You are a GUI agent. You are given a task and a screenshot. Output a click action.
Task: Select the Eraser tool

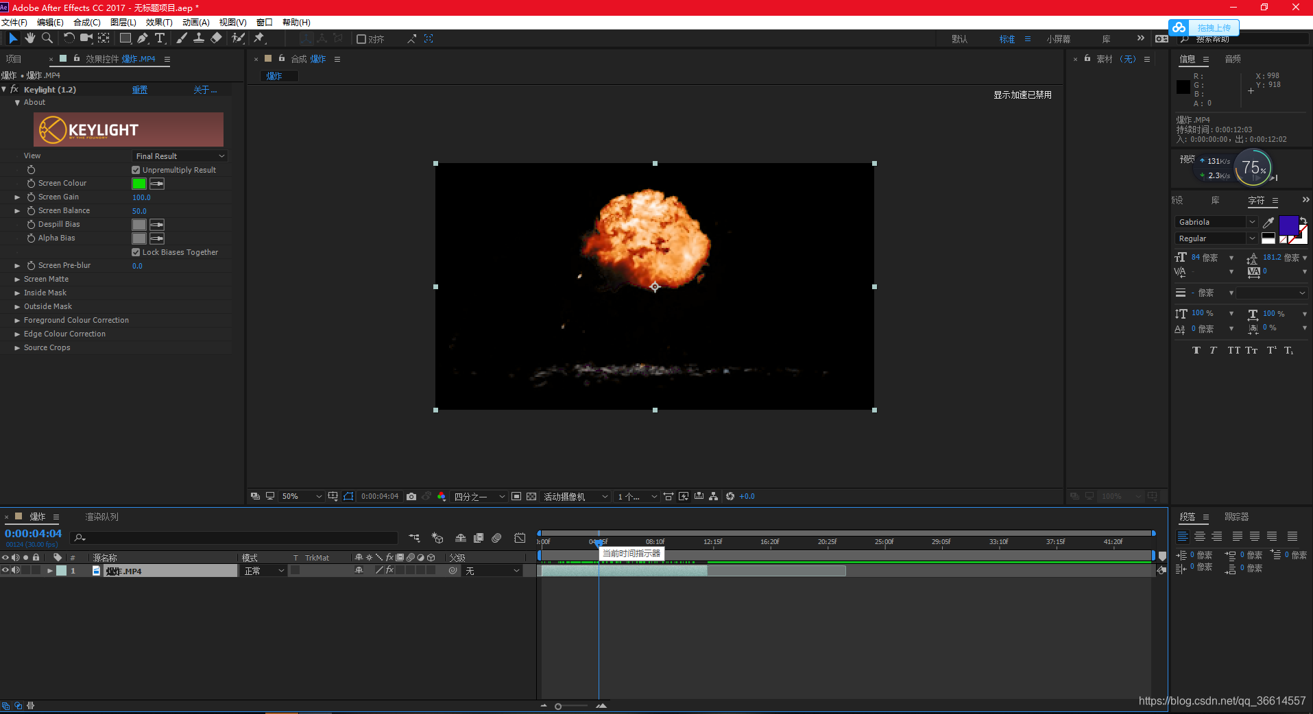click(216, 38)
